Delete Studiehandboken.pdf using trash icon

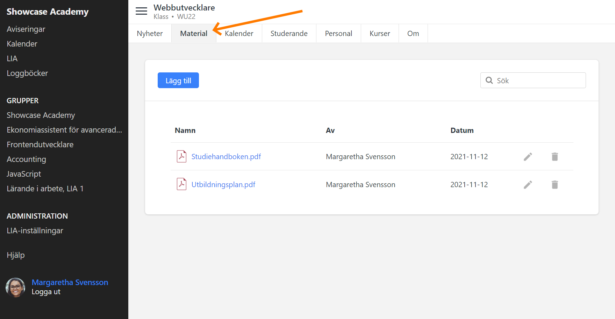(x=555, y=157)
